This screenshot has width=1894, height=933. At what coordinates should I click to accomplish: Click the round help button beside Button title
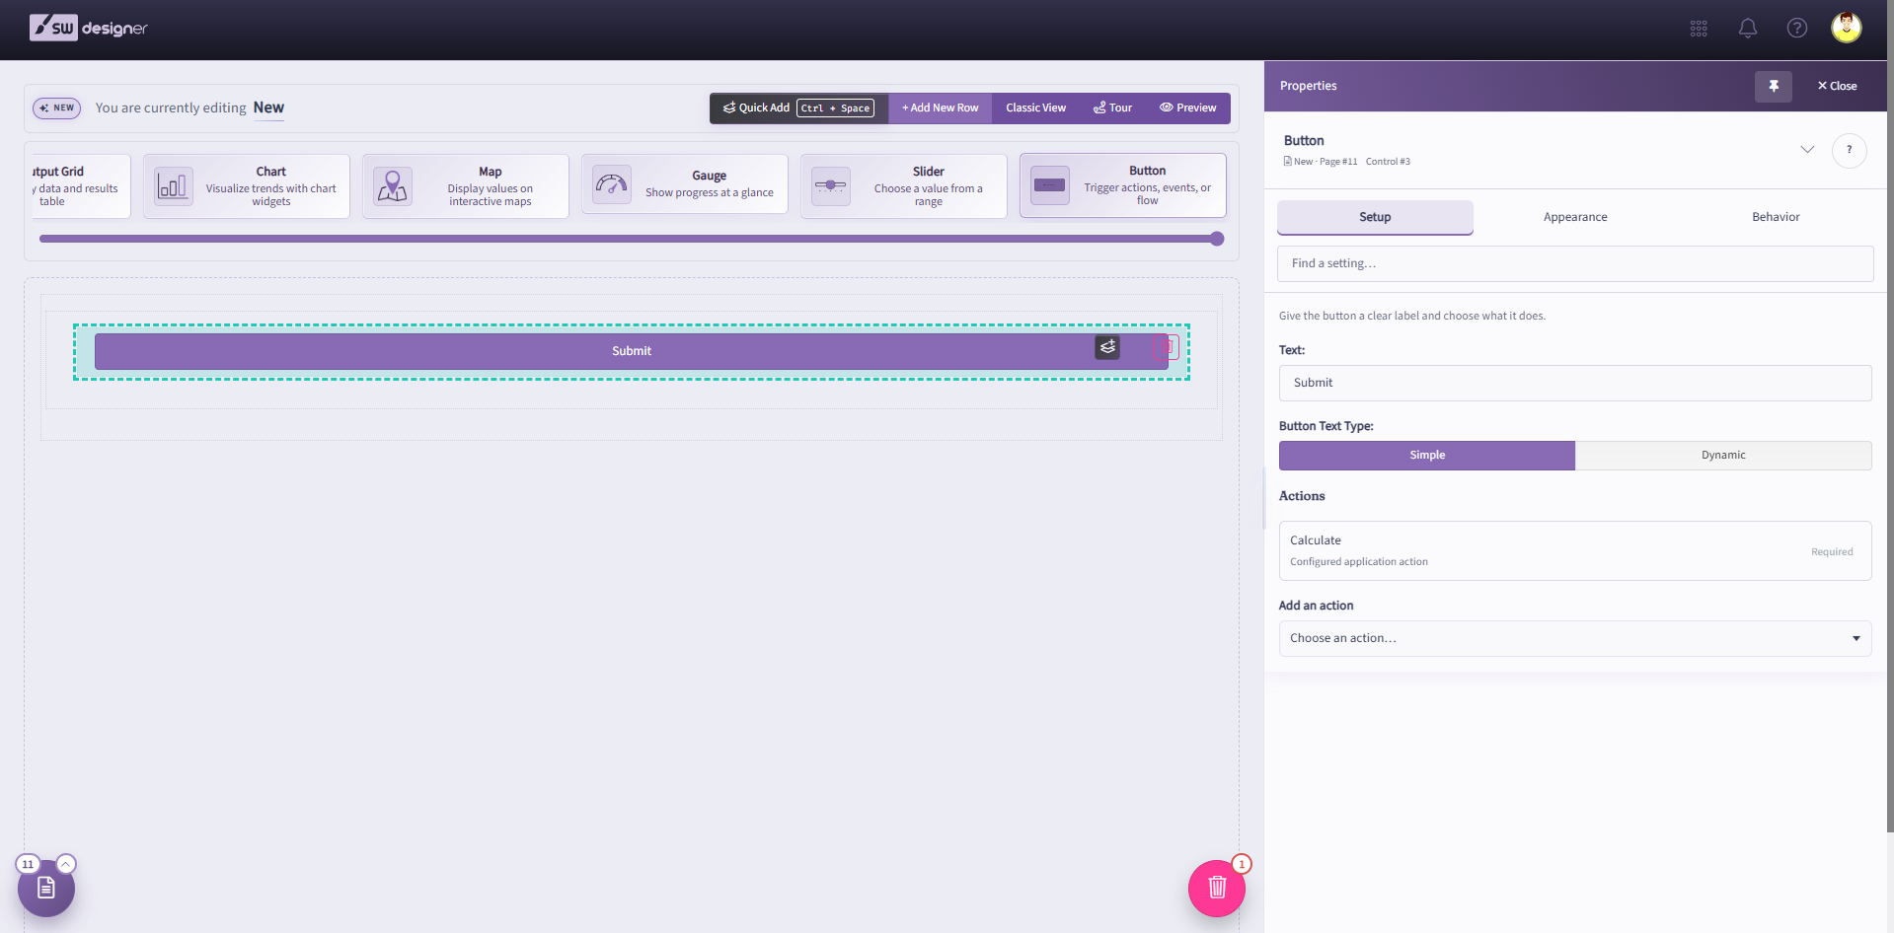pos(1849,150)
